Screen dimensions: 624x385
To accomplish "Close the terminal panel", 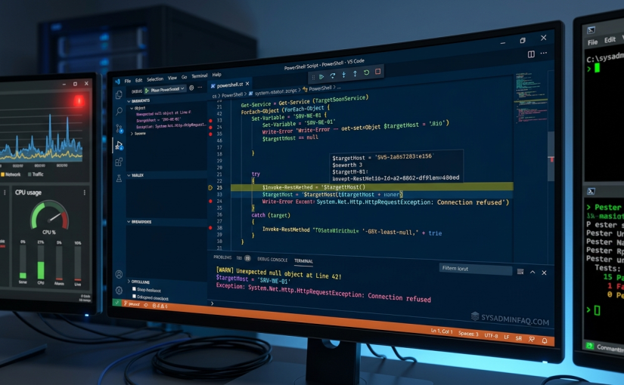I will [544, 273].
